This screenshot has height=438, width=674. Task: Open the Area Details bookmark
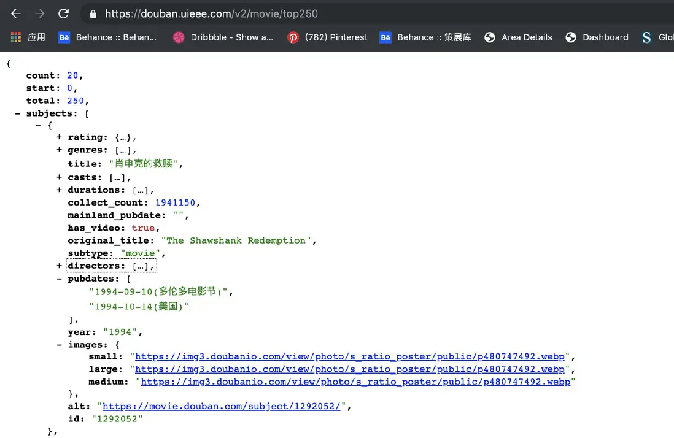(518, 37)
